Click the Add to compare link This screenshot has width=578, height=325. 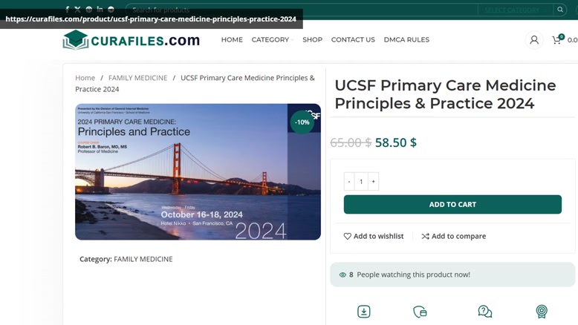[454, 236]
